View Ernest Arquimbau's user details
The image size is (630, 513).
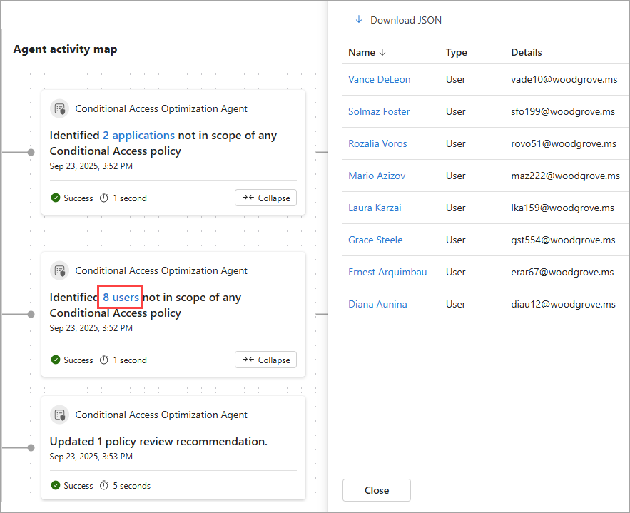click(387, 272)
